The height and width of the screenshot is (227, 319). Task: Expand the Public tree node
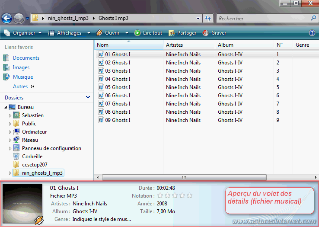point(10,124)
